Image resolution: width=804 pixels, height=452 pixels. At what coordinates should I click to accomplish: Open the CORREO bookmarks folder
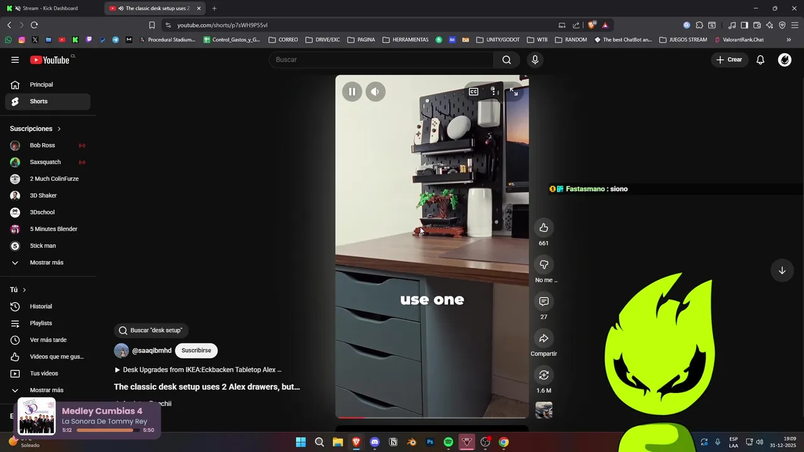[x=283, y=40]
